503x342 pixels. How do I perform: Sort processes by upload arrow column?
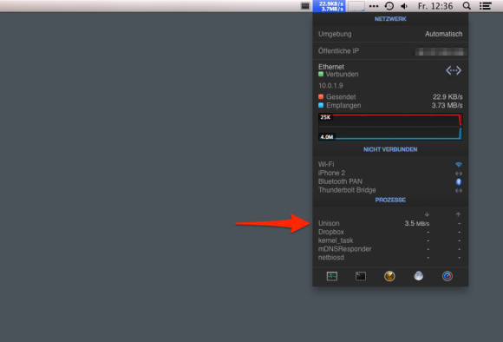(458, 214)
